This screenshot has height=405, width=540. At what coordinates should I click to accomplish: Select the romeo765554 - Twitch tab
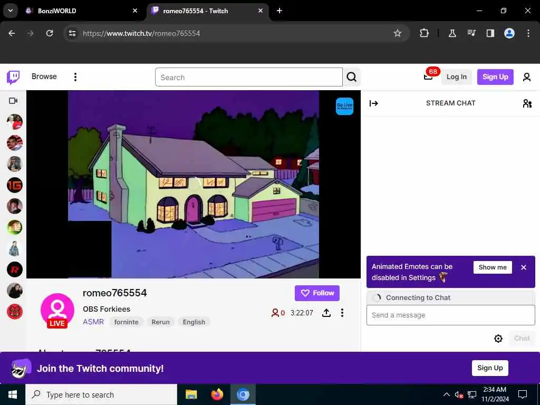click(208, 11)
